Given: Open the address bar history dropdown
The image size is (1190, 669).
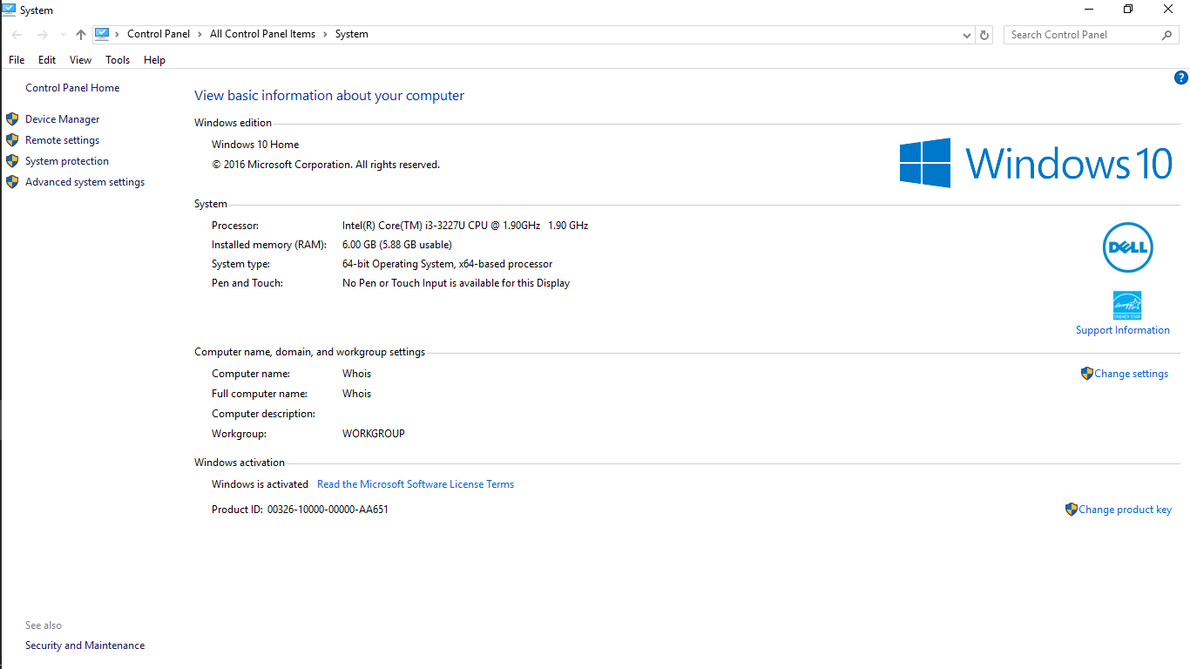Looking at the screenshot, I should tap(966, 35).
